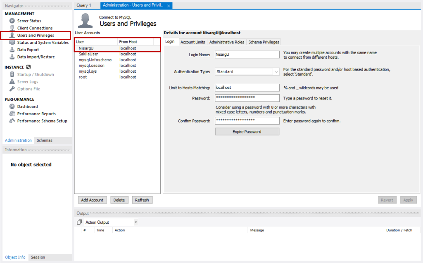Click the Limit to Hosts Matching field

pos(247,88)
